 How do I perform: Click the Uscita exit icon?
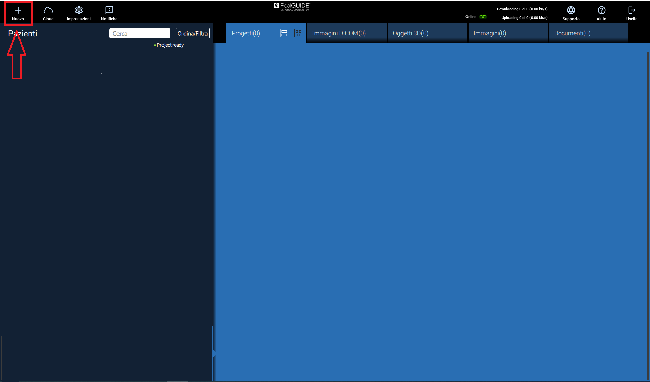pyautogui.click(x=632, y=11)
